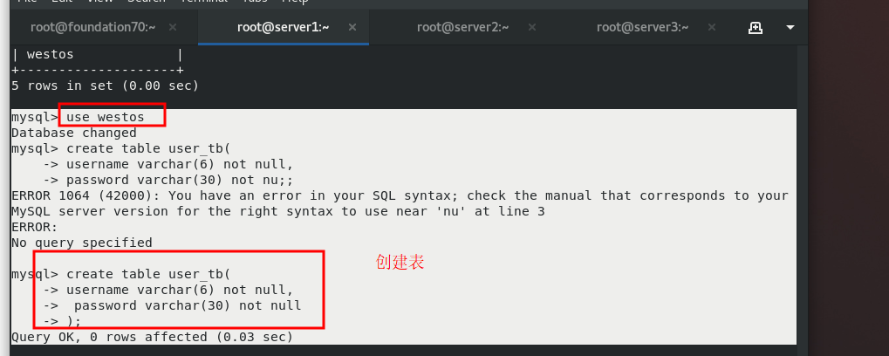
Task: Switch to the root@server3 tab
Action: pyautogui.click(x=642, y=27)
